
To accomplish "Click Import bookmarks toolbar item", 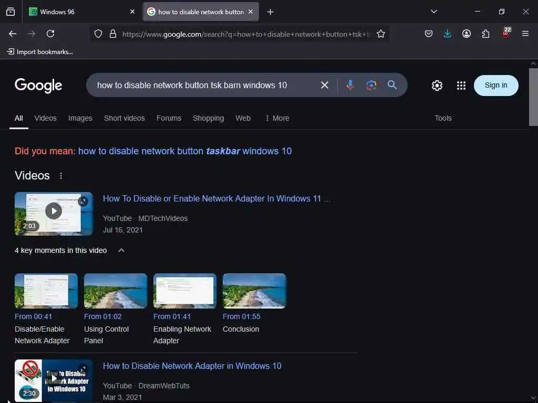I will click(x=40, y=52).
